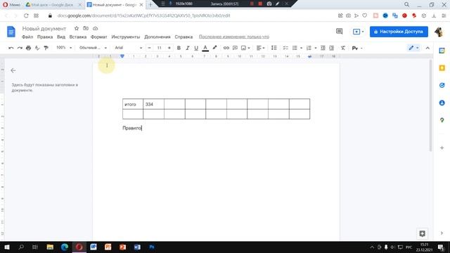Image resolution: width=450 pixels, height=253 pixels.
Task: Increase indent
Action: click(331, 48)
